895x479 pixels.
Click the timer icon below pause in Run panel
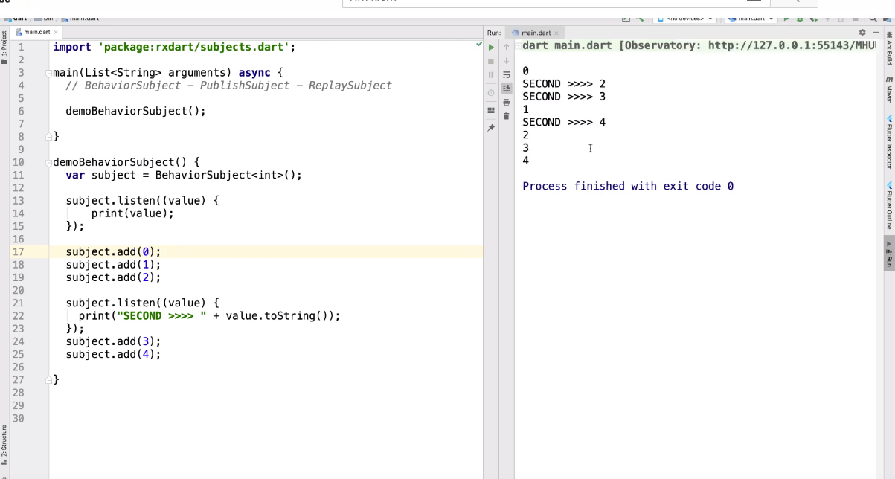(491, 92)
